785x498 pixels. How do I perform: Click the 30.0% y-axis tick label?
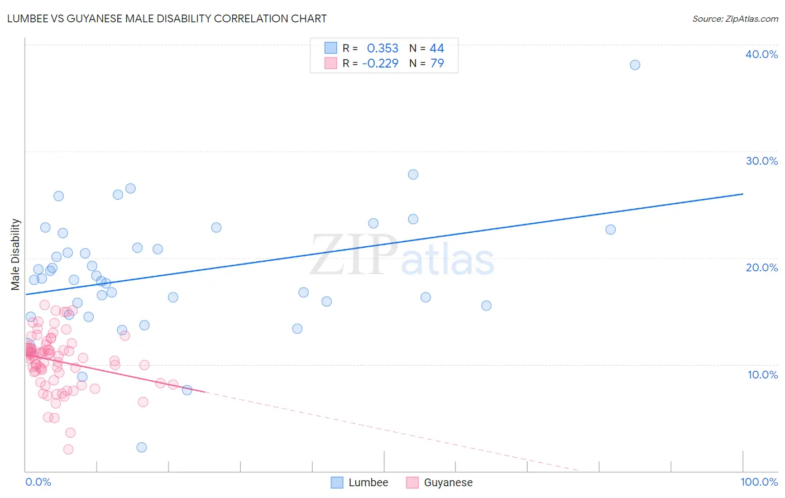point(762,161)
